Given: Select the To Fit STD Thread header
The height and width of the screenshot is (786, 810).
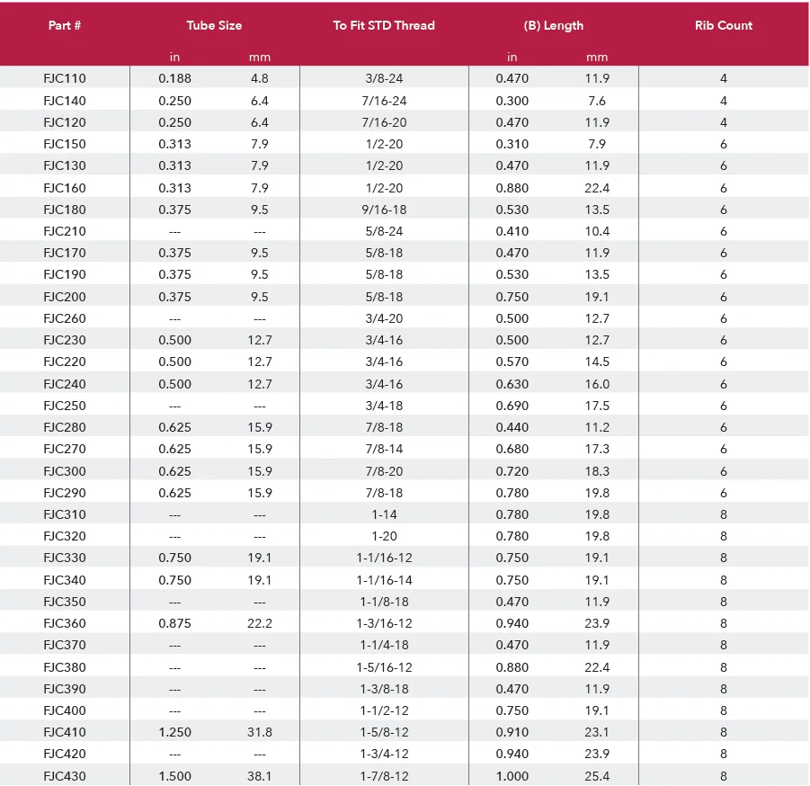Looking at the screenshot, I should [384, 25].
